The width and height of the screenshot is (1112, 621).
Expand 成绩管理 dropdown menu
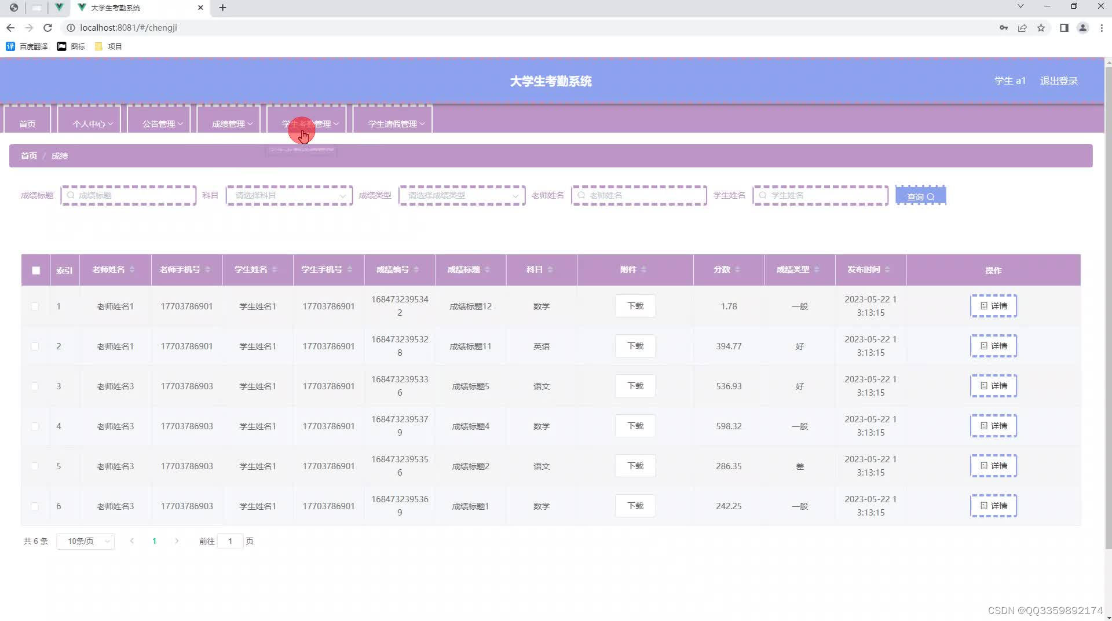(229, 120)
